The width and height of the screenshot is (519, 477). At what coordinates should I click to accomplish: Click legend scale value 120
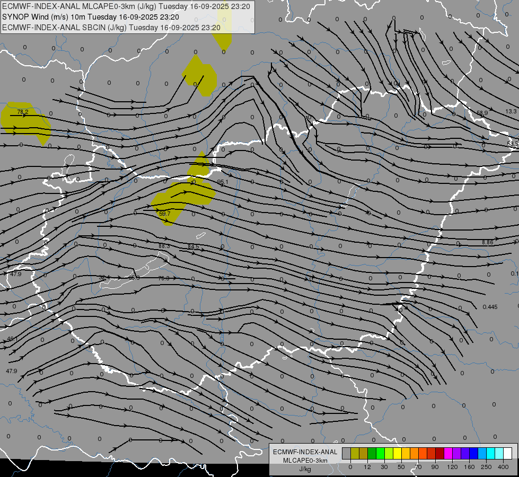pos(452,467)
